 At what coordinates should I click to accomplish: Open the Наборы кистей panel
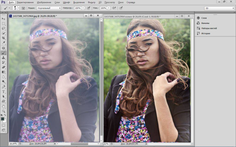pos(207,28)
